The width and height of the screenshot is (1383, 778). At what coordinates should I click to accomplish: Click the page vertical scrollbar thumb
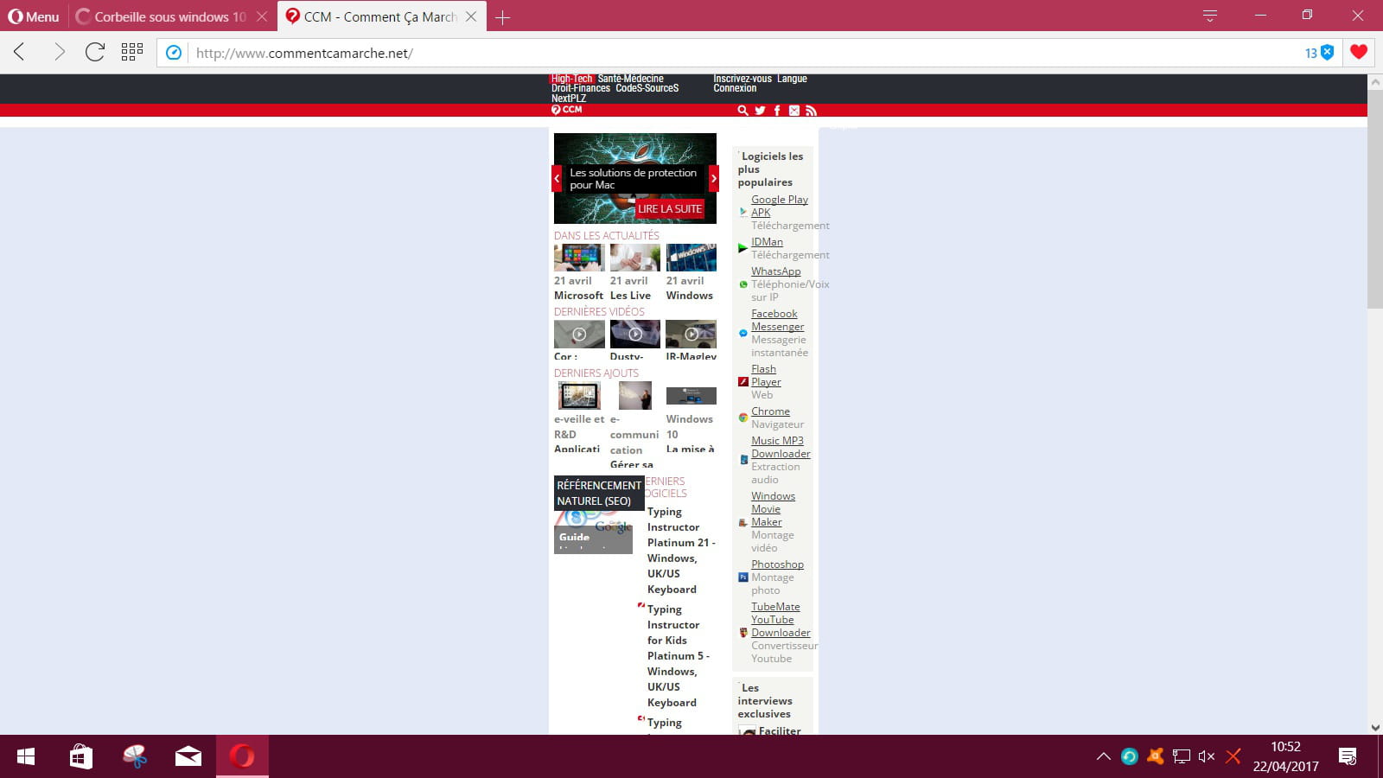pos(1374,199)
